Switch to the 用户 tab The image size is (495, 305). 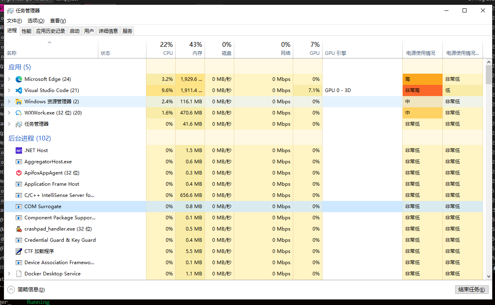coord(89,31)
